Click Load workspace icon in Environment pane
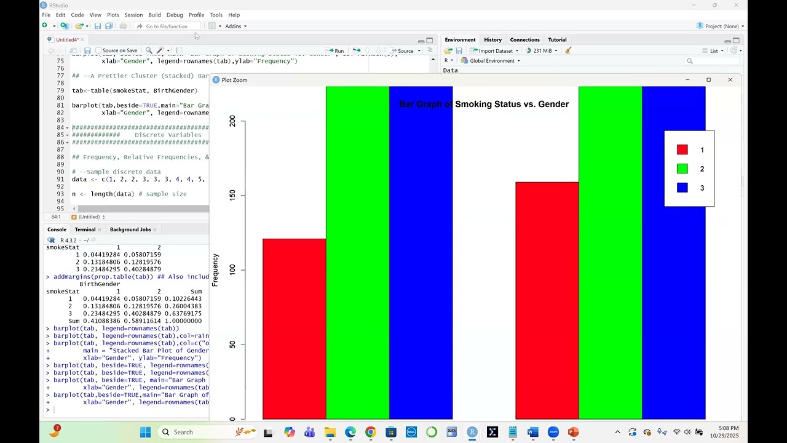This screenshot has height=443, width=787. (448, 50)
